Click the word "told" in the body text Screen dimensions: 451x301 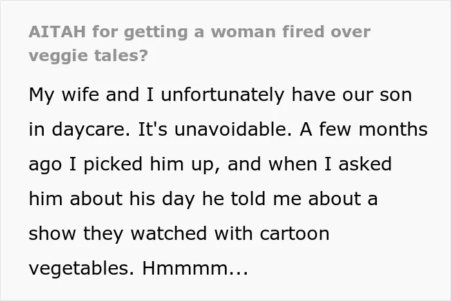tap(248, 199)
